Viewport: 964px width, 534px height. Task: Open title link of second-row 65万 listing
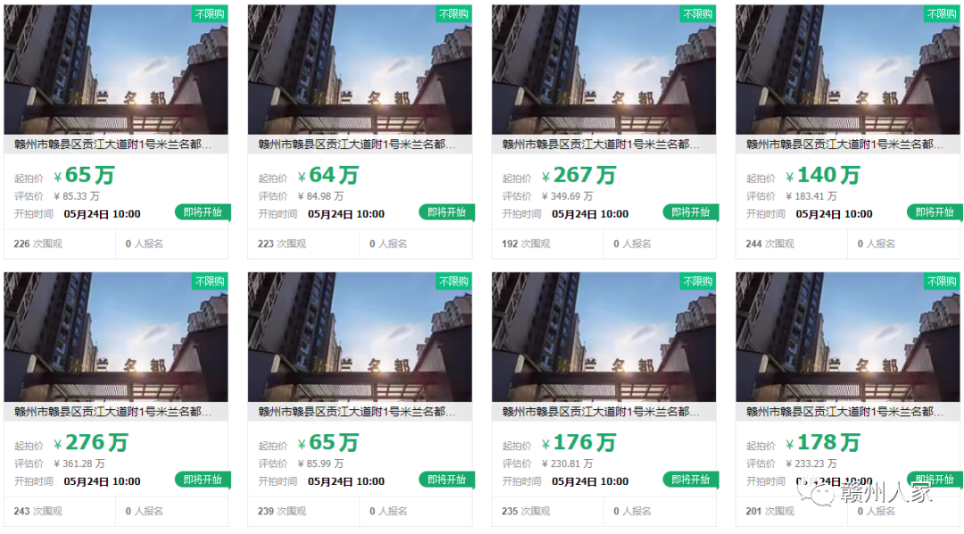pos(356,413)
